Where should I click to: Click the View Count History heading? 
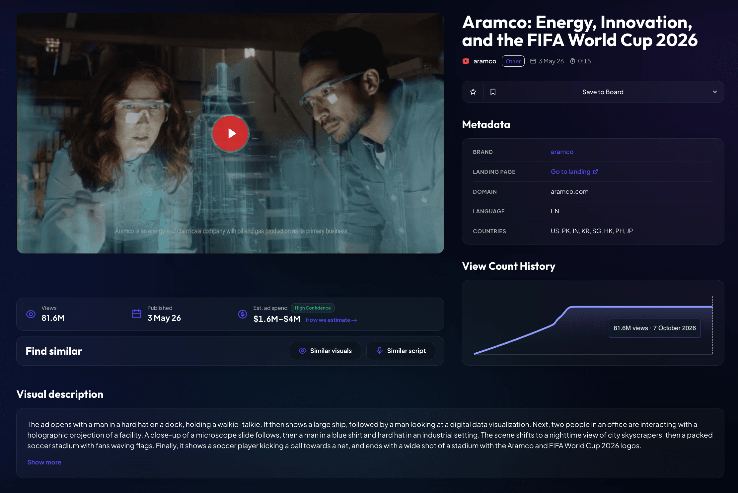click(x=509, y=266)
